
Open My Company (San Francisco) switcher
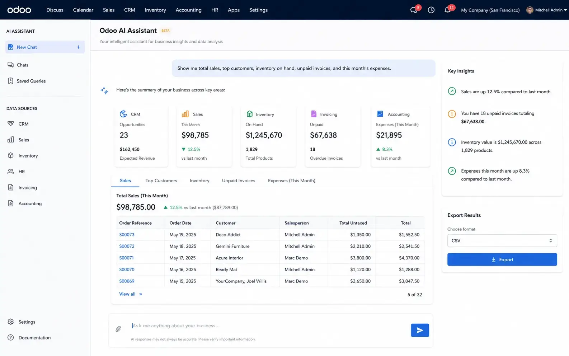click(x=490, y=10)
